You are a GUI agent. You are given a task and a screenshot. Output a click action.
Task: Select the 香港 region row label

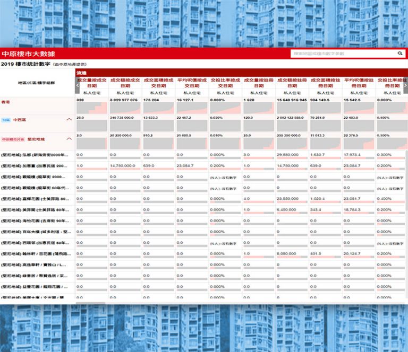5,102
